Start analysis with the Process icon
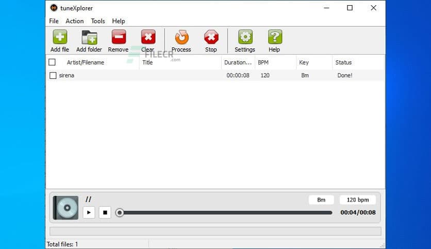The width and height of the screenshot is (431, 249). click(181, 37)
